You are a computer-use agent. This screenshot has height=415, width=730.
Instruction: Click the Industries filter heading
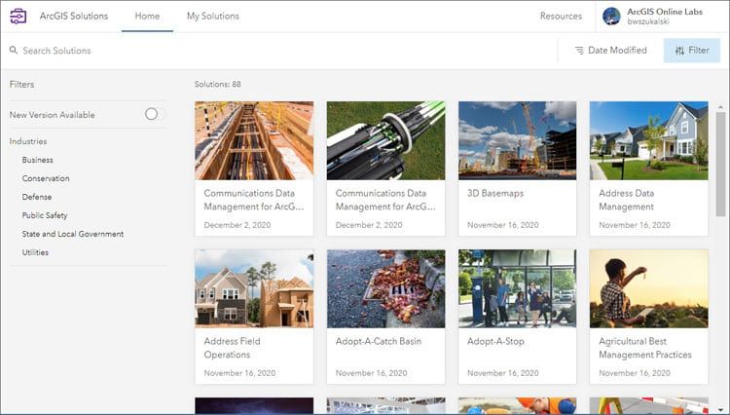click(x=28, y=141)
